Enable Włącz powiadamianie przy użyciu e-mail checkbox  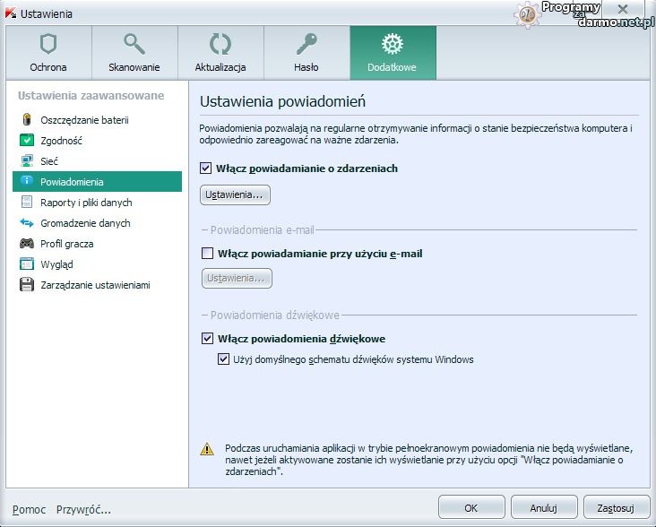point(208,253)
